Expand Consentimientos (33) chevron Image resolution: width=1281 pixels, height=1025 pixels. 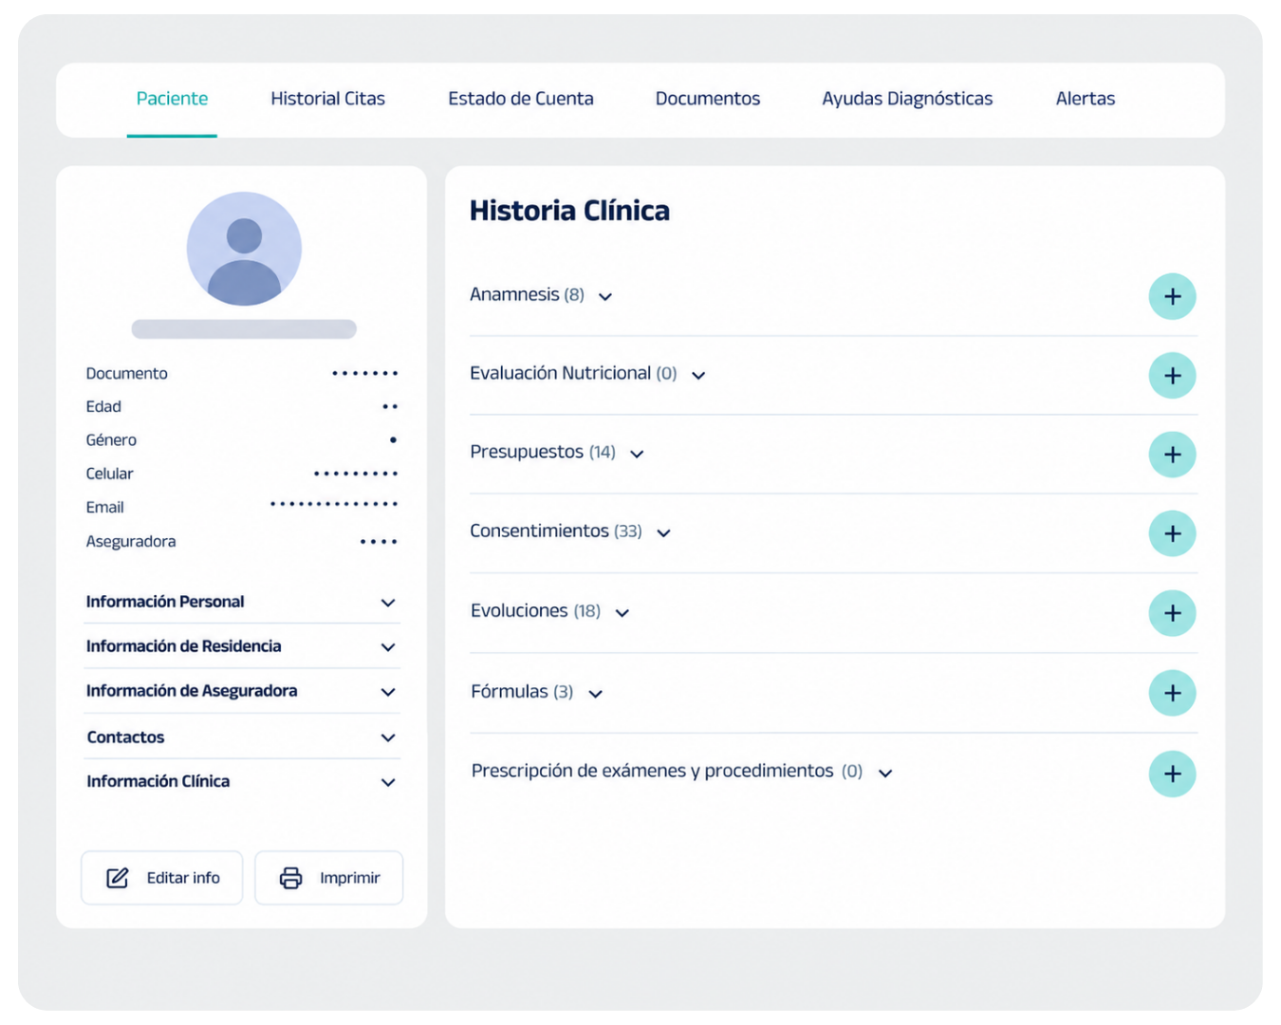[664, 533]
